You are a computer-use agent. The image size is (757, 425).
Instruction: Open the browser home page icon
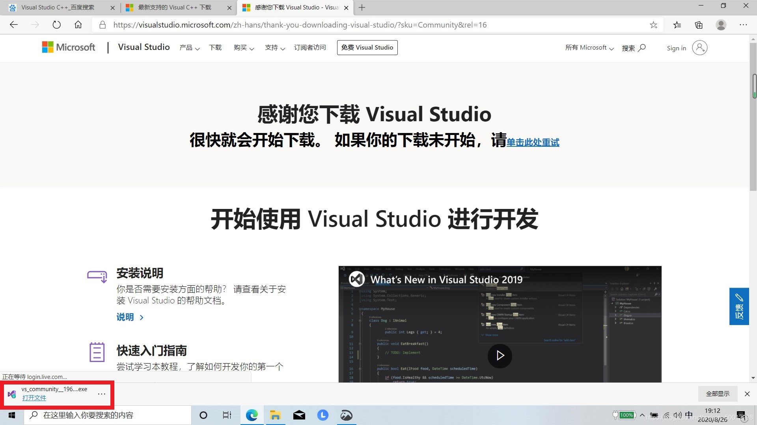[x=78, y=25]
